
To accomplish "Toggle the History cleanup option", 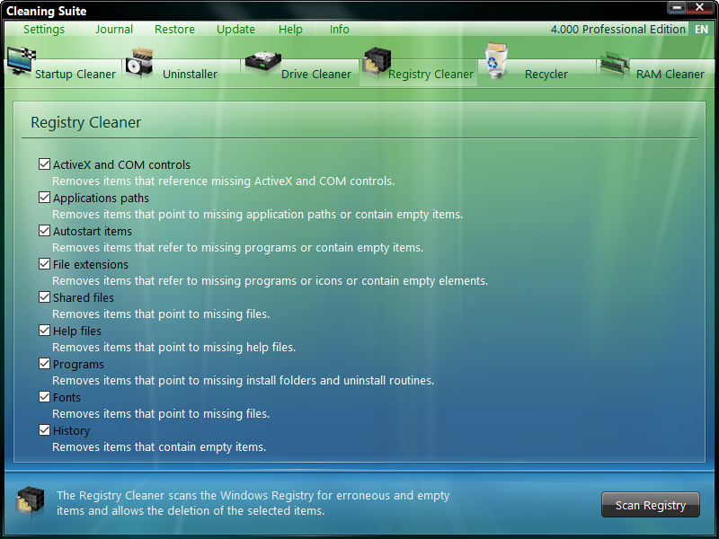I will coord(44,430).
